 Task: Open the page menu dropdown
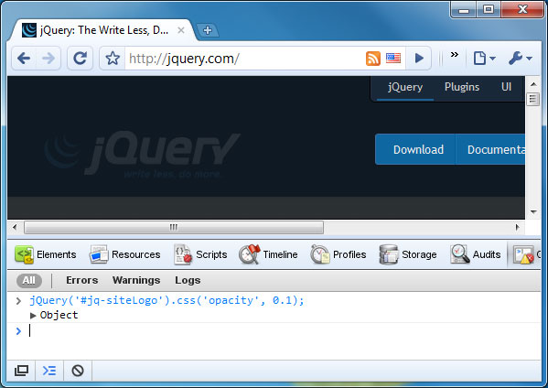click(484, 58)
